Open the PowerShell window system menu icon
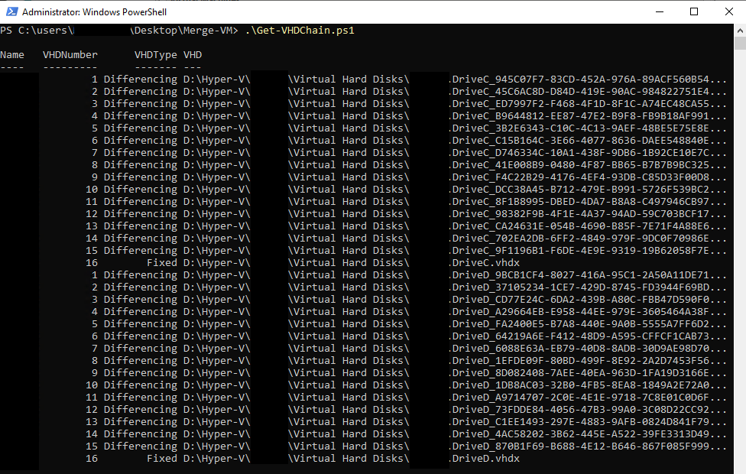 point(12,12)
